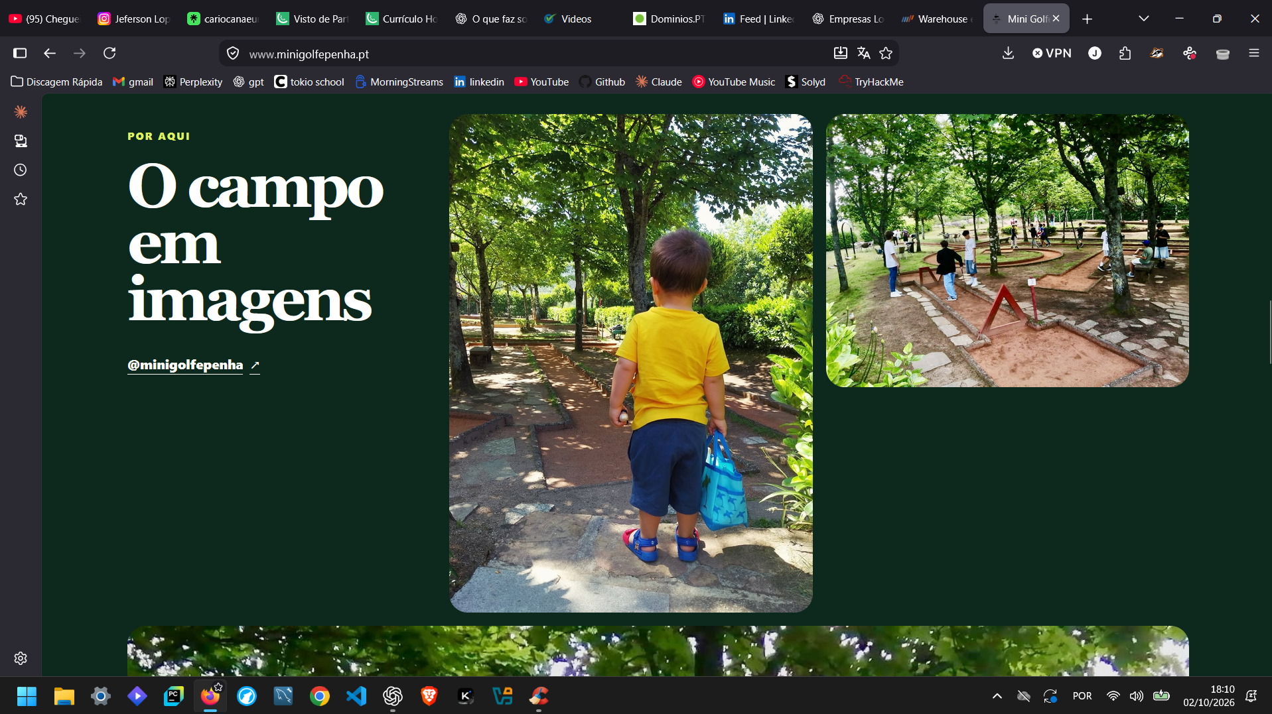Go forward to next page
The width and height of the screenshot is (1272, 714).
pos(80,53)
